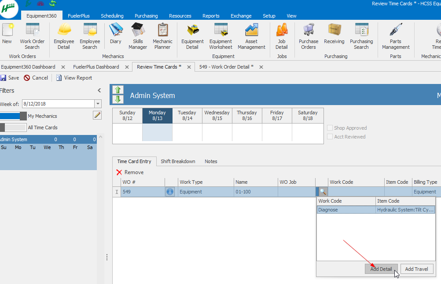Click the green up arrow for previous mechanic
Viewport: 441px width, 284px height.
pyautogui.click(x=118, y=90)
